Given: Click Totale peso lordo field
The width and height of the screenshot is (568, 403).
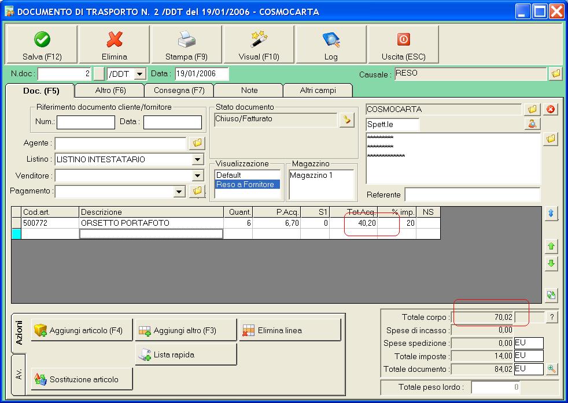Looking at the screenshot, I should click(496, 387).
